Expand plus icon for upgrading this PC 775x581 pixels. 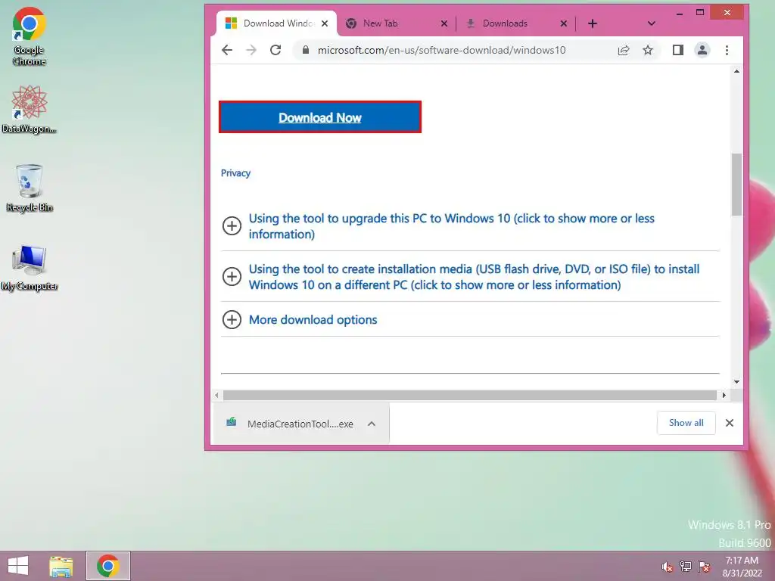232,225
